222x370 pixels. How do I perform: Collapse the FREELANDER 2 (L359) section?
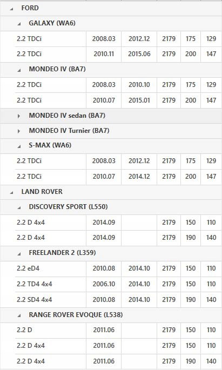click(19, 254)
